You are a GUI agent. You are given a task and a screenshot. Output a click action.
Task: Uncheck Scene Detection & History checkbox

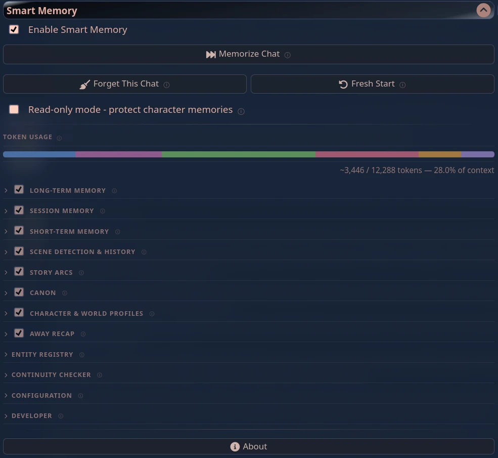(x=19, y=251)
